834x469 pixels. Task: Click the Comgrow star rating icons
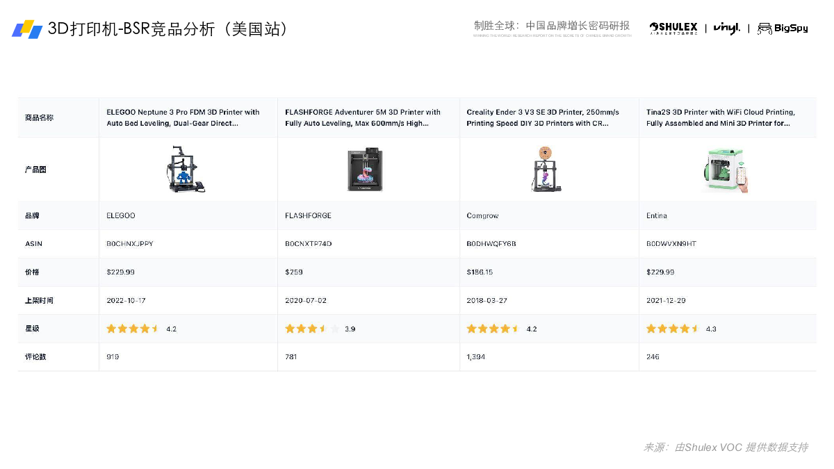click(x=493, y=329)
